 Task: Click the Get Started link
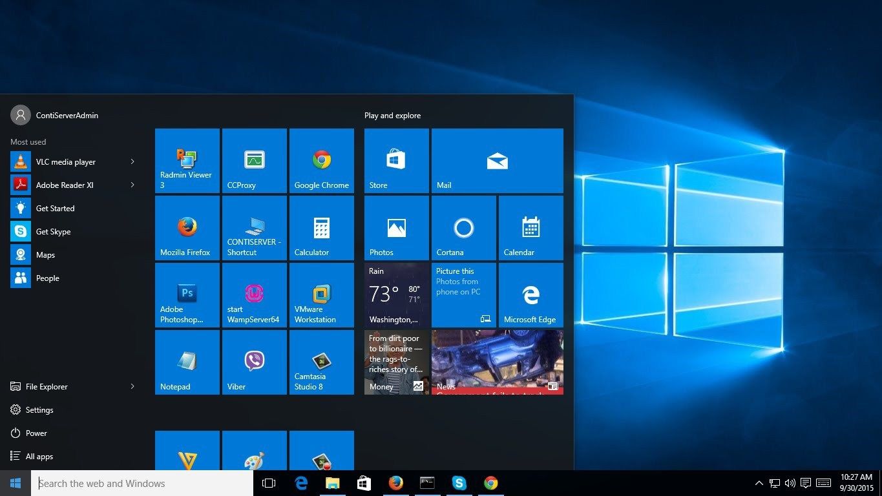pos(55,208)
